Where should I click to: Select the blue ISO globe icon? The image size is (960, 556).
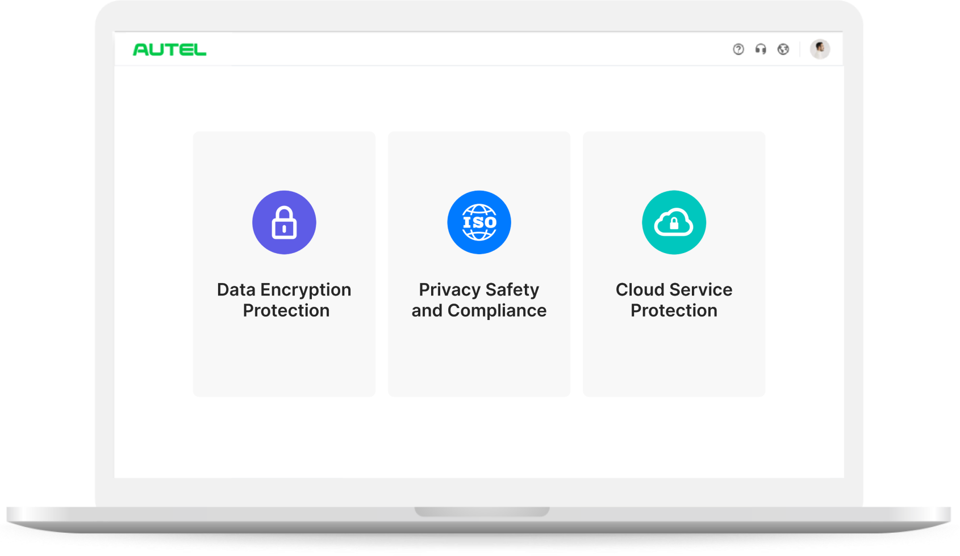click(479, 222)
